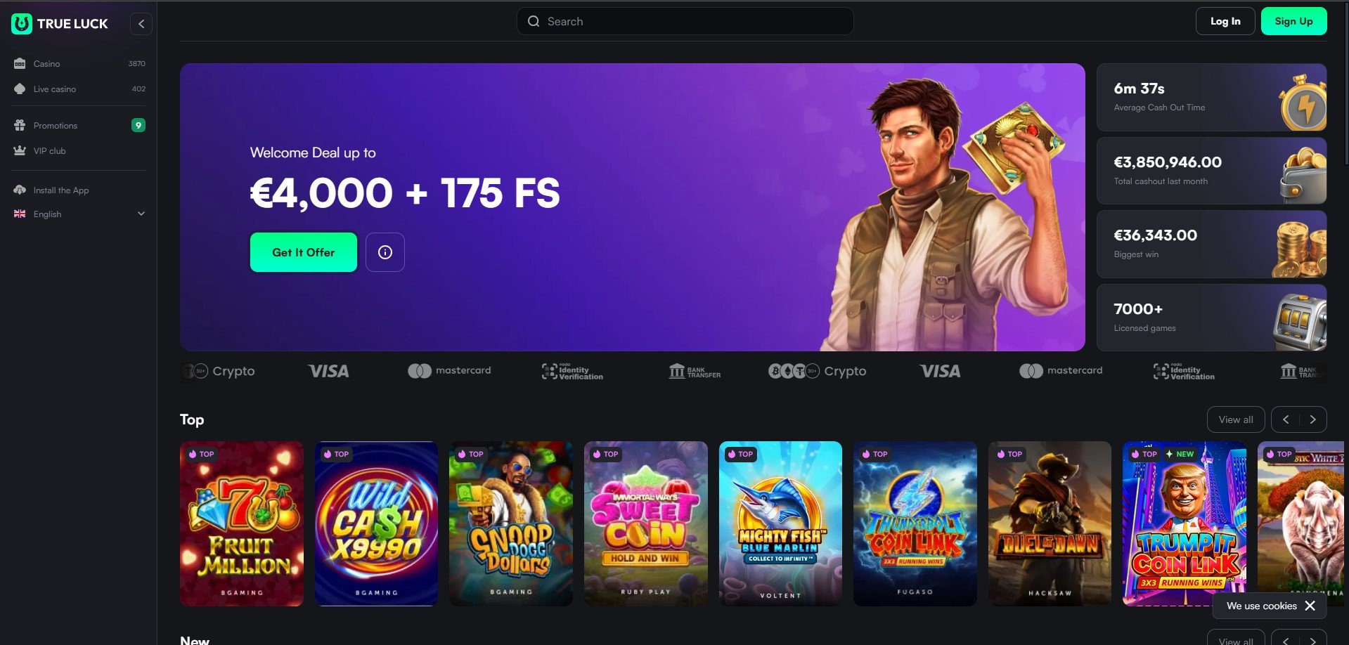Click the True Luck horseshoe logo
The width and height of the screenshot is (1349, 645).
click(22, 24)
